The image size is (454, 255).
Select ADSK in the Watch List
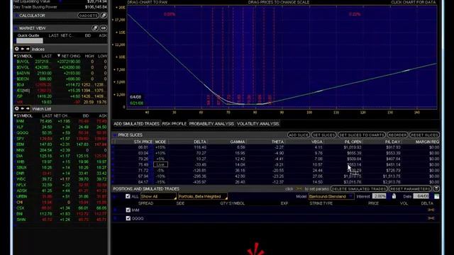61,191
